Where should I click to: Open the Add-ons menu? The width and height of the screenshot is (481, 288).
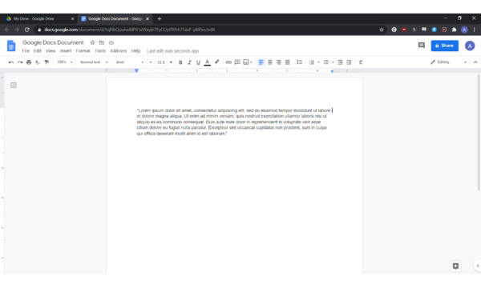[x=119, y=51]
